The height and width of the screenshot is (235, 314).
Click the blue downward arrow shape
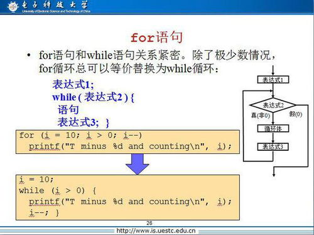(138, 164)
